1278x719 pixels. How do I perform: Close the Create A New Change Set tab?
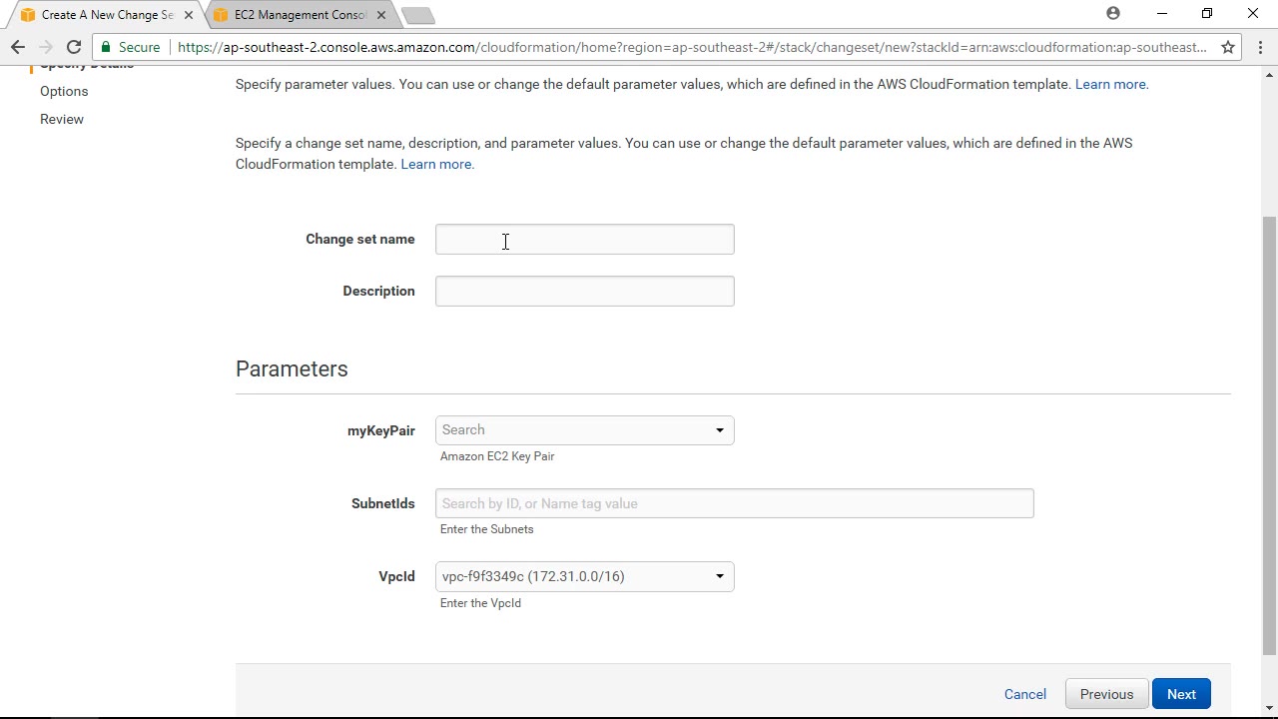pos(188,15)
